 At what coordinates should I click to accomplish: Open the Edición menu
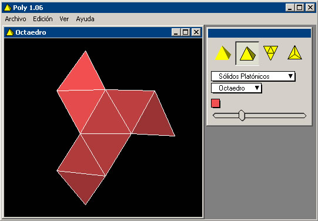tap(43, 19)
